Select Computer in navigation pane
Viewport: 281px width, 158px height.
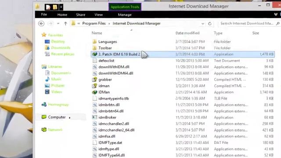57,117
